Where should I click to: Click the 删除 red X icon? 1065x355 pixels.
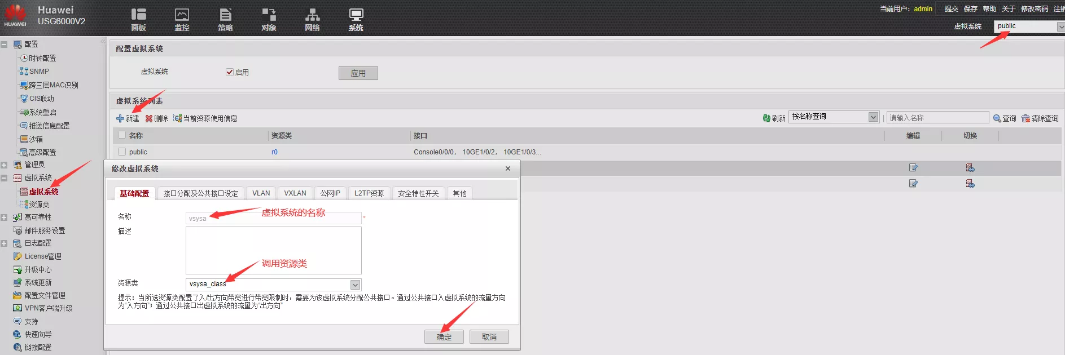[149, 118]
